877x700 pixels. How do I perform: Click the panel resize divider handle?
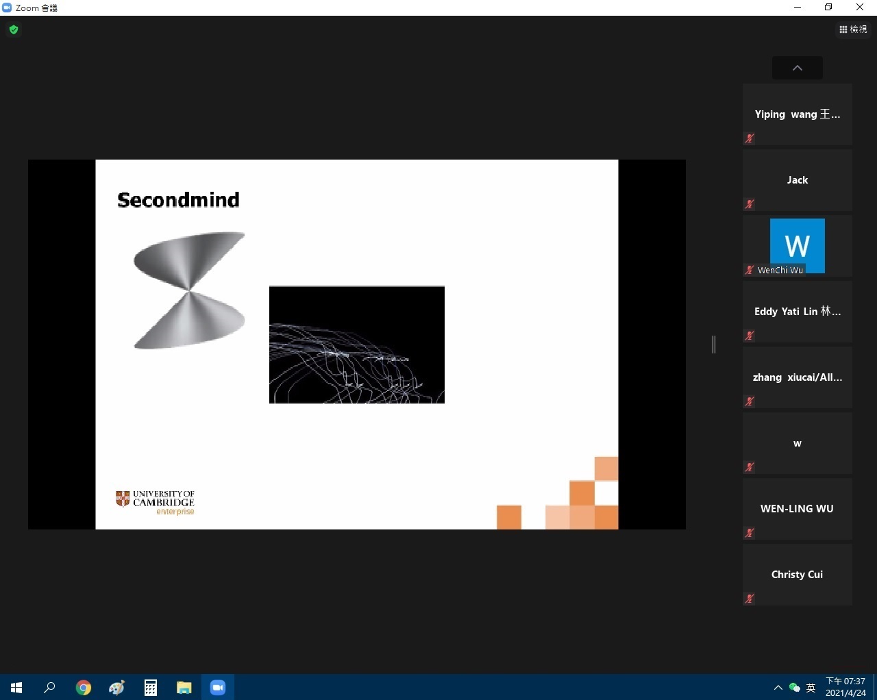click(714, 345)
